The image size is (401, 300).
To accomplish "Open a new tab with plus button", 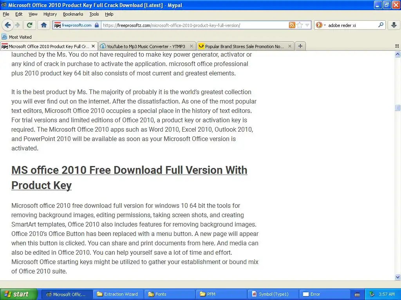I will point(300,46).
